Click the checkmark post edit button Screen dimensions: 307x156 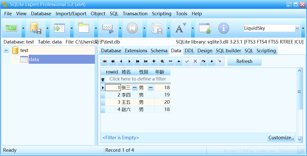tap(187, 61)
